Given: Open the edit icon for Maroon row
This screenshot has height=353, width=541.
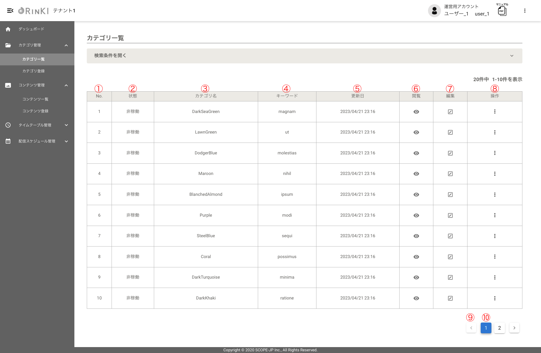Looking at the screenshot, I should point(450,174).
